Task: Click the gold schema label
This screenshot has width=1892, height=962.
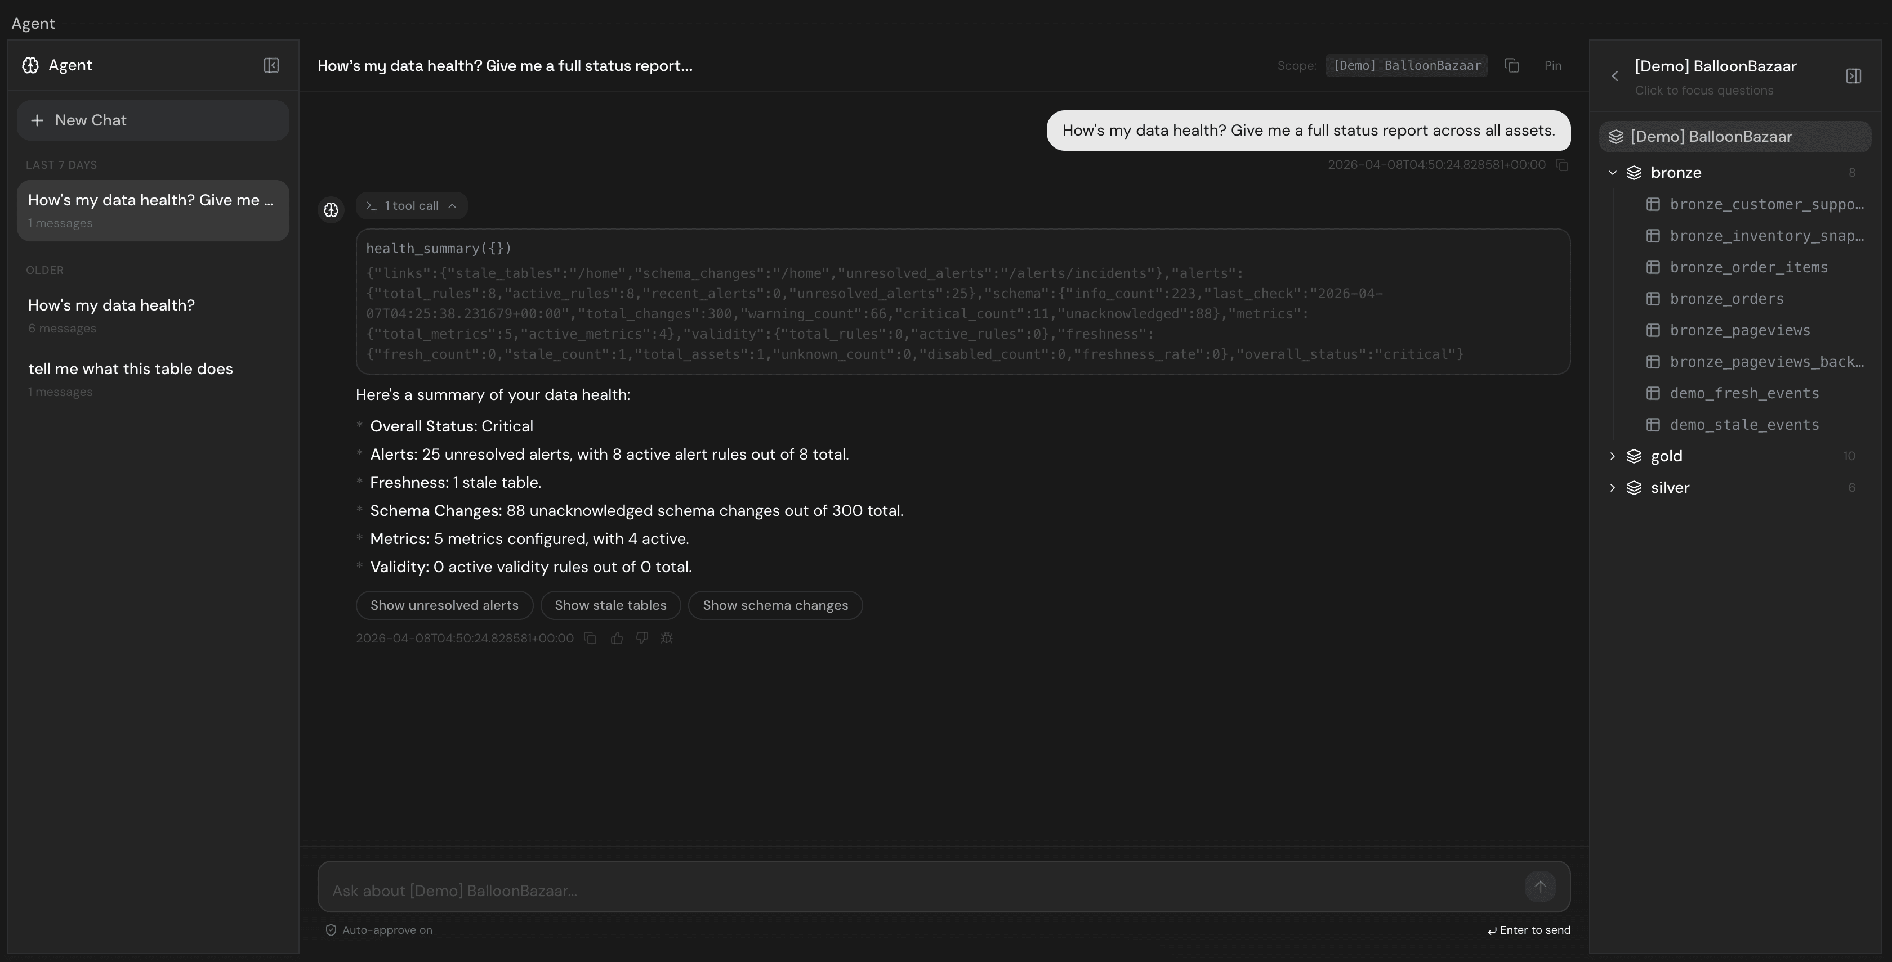Action: pyautogui.click(x=1667, y=456)
